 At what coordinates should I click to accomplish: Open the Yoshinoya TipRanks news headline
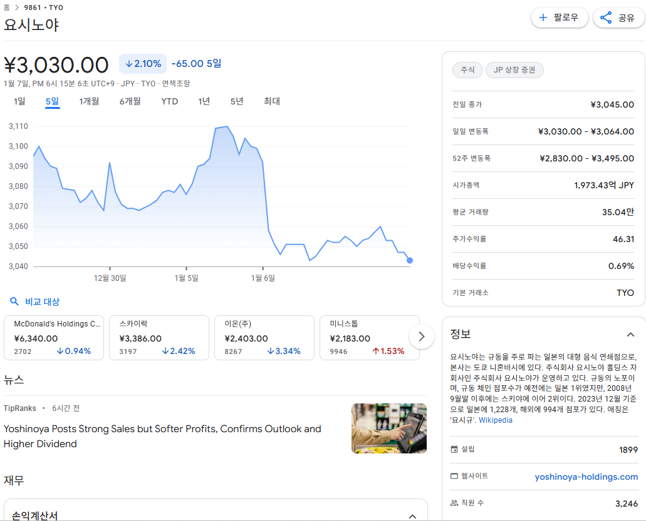[162, 437]
